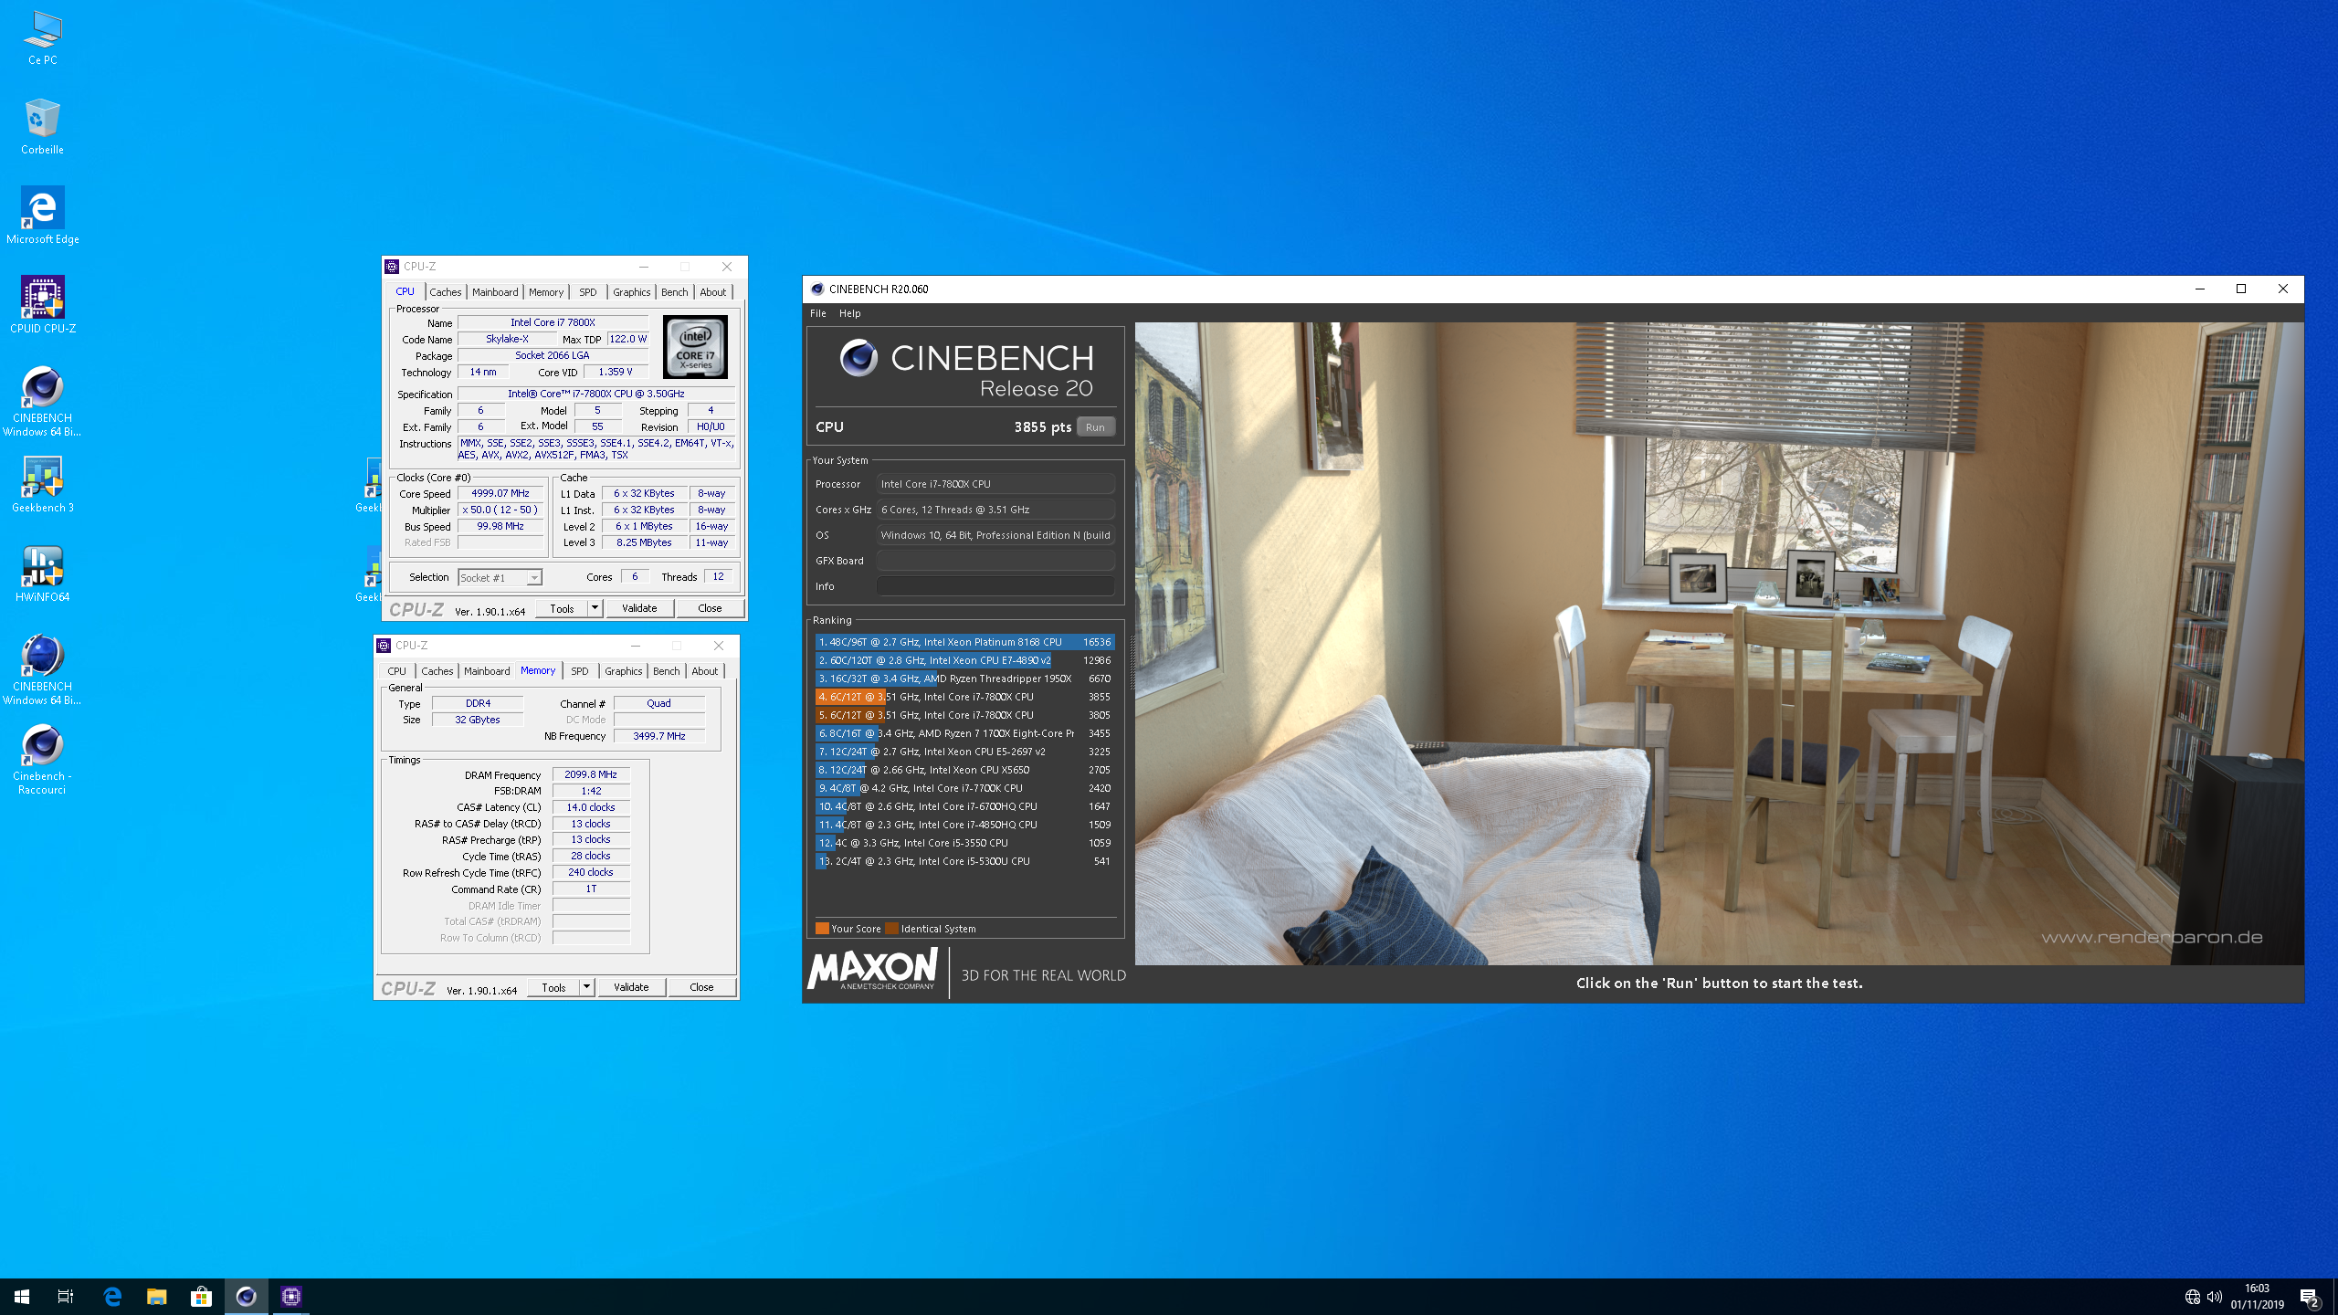This screenshot has width=2338, height=1315.
Task: Click the Tools button in the upper CPU-Z window
Action: click(562, 608)
